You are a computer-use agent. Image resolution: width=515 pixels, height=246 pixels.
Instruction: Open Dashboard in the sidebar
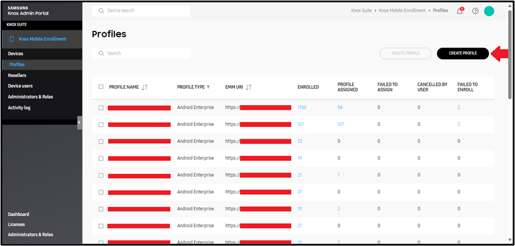pyautogui.click(x=18, y=214)
